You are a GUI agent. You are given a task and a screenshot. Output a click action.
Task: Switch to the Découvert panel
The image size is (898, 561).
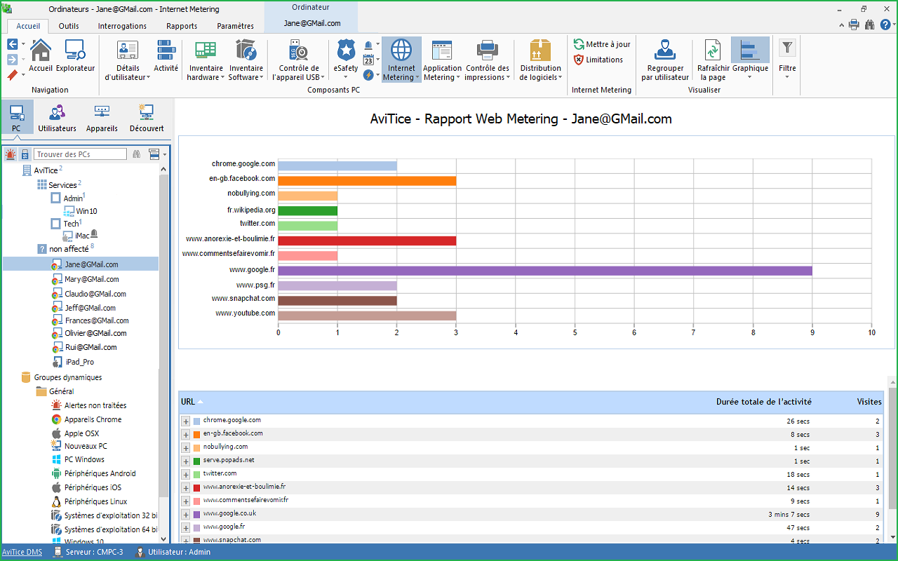coord(147,117)
